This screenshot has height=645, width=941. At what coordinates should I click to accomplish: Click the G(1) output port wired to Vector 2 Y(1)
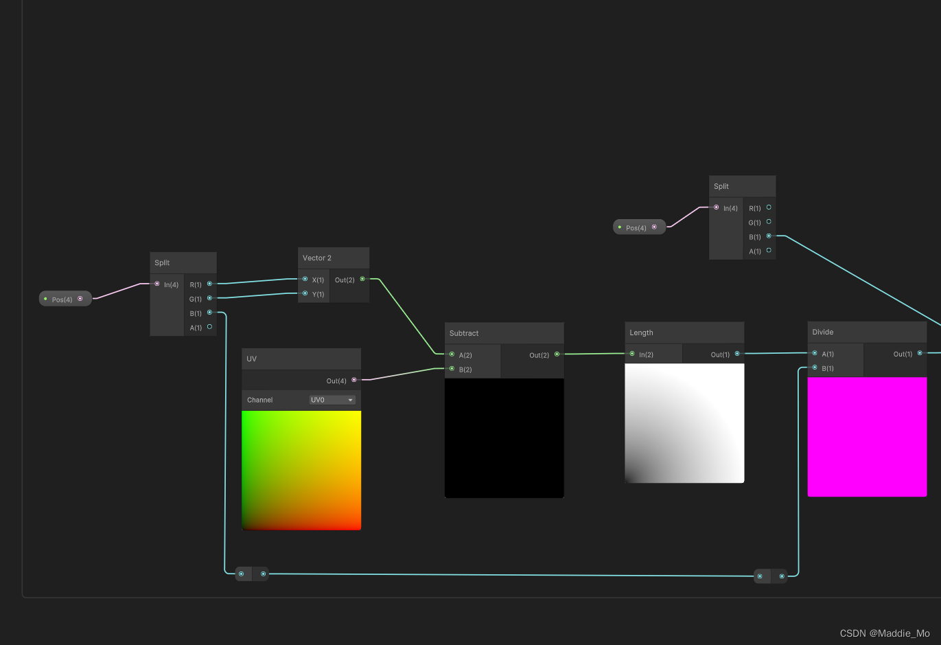[209, 298]
